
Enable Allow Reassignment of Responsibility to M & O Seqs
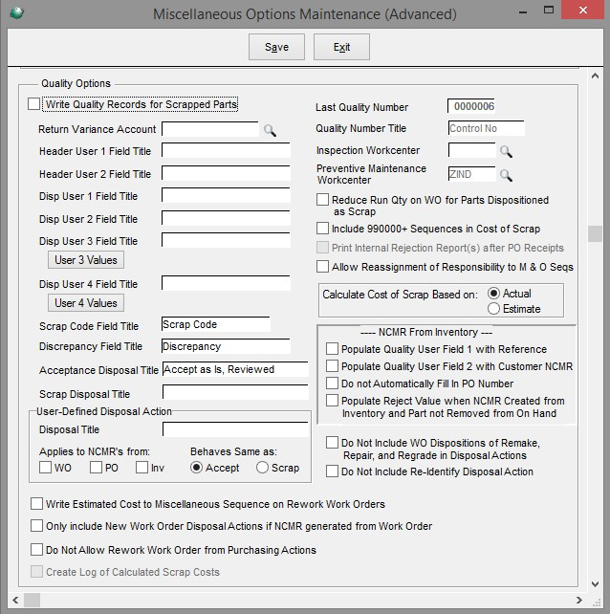coord(322,267)
